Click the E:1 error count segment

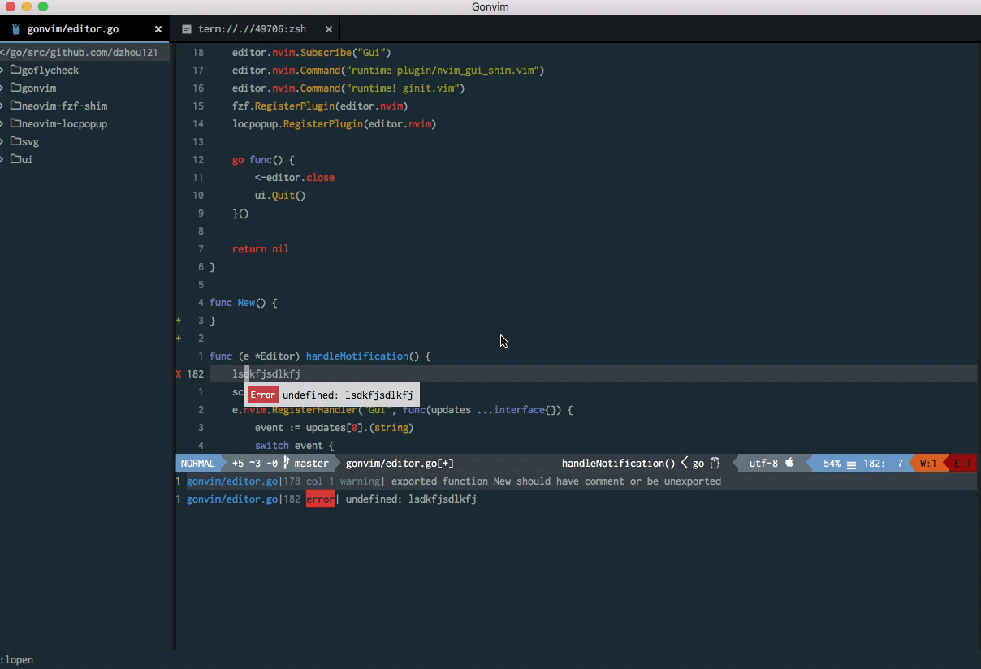[x=962, y=464]
